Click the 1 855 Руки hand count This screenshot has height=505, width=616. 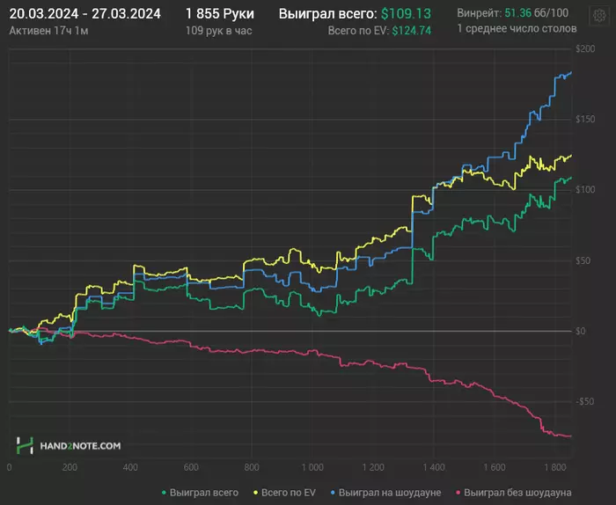[220, 14]
